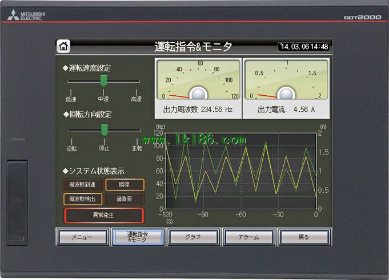
Task: Open the グラフ screen
Action: tap(193, 237)
